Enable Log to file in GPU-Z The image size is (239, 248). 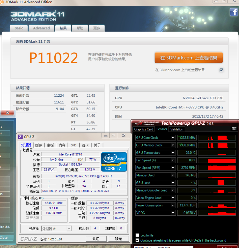pyautogui.click(x=138, y=235)
